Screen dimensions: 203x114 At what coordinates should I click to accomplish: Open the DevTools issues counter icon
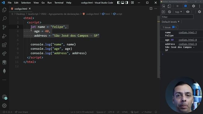[185, 6]
